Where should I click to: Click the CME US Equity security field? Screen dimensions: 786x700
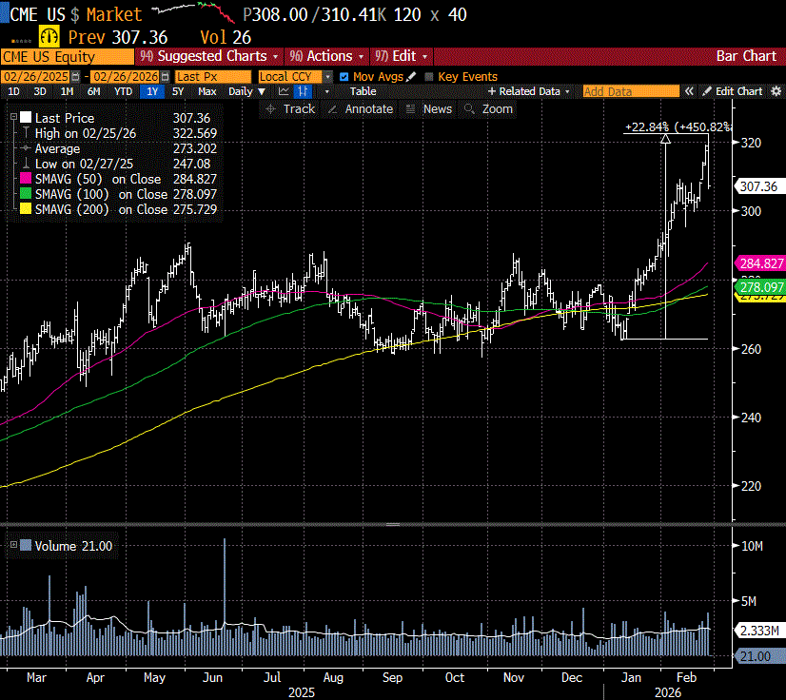coord(68,57)
